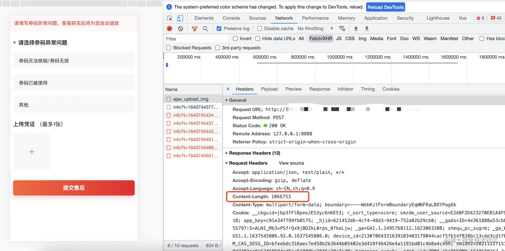Image resolution: width=505 pixels, height=251 pixels.
Task: Open the Initiator tab
Action: 345,89
